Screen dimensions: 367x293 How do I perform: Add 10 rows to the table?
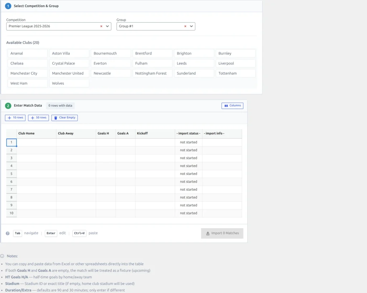pos(15,118)
